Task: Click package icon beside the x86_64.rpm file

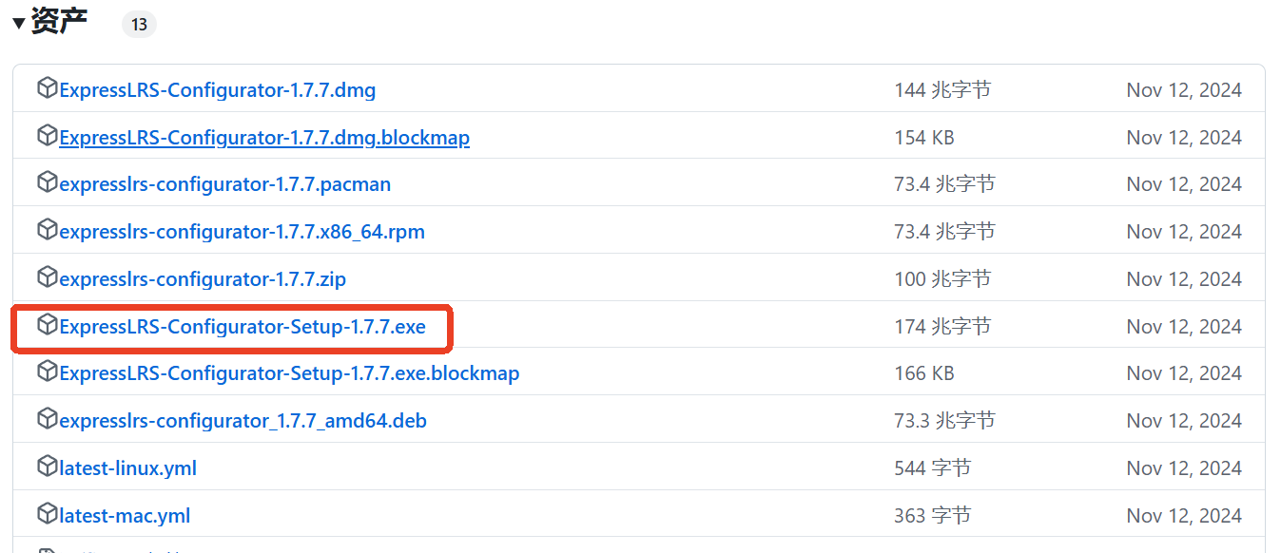Action: pos(47,230)
